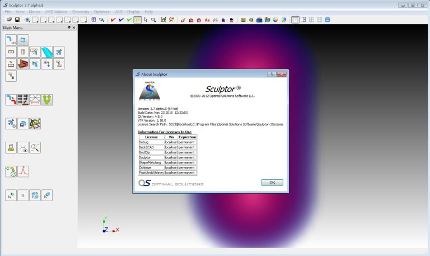Select the Optimize license cell in table
Image resolution: width=430 pixels, height=256 pixels.
pos(151,167)
